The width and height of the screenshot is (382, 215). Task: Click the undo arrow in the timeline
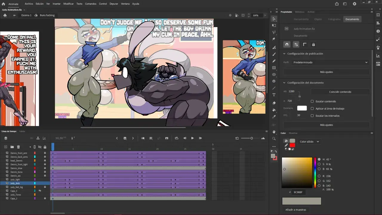237,138
